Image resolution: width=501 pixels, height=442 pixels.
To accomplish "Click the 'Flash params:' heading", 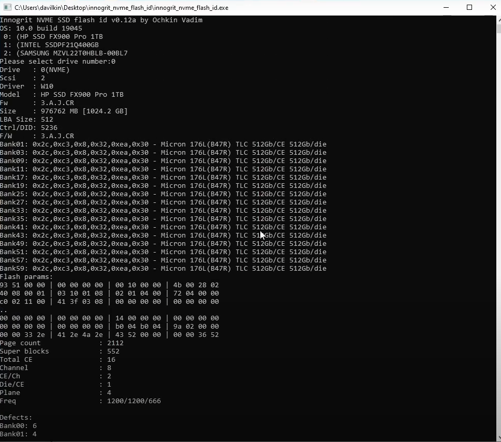I will coord(26,277).
